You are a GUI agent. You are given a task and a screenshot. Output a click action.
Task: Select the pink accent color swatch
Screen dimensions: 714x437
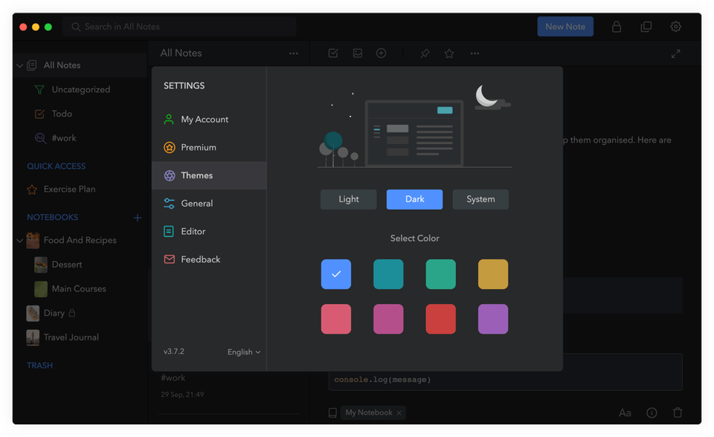[x=335, y=319]
